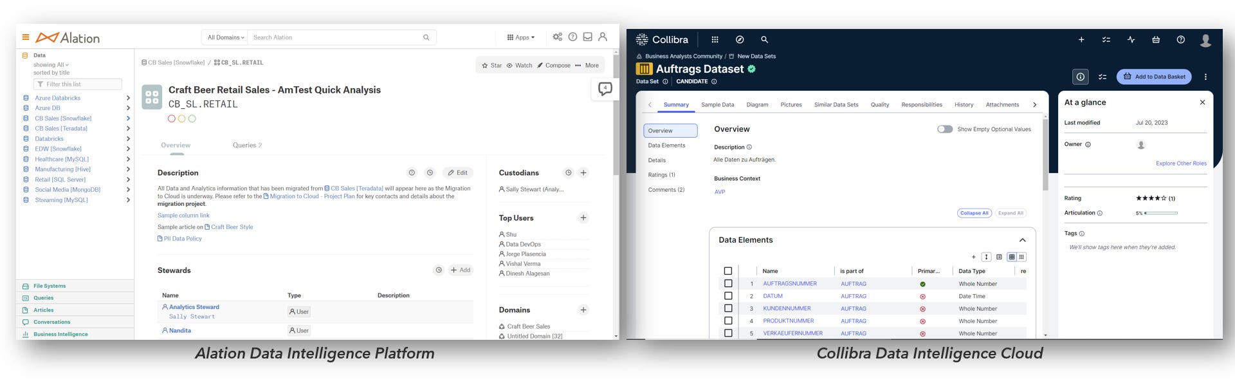Click the Top Users add plus icon
This screenshot has height=381, width=1235.
click(583, 218)
